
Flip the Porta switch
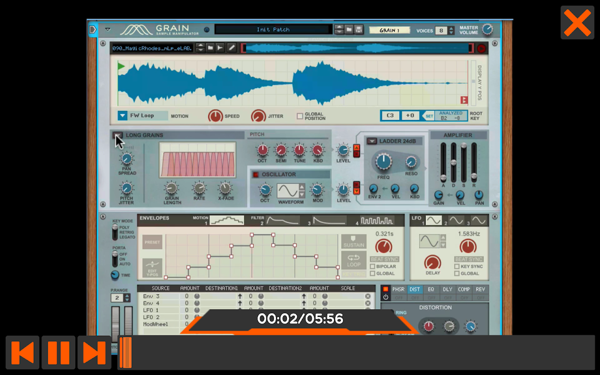tap(115, 259)
